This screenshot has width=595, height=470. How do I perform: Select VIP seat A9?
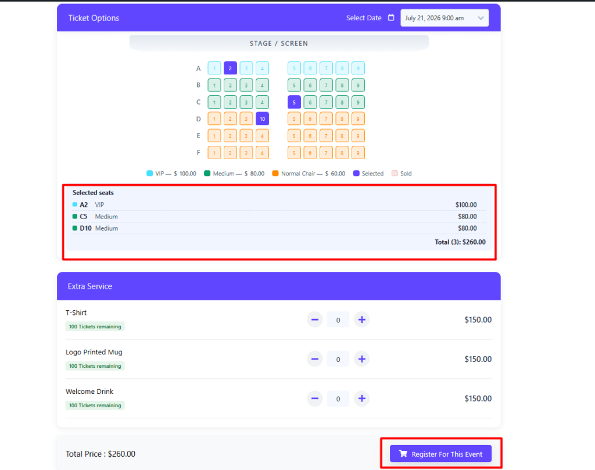pyautogui.click(x=358, y=69)
